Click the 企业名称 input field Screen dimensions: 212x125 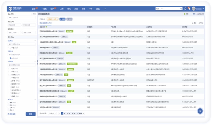tap(22, 18)
